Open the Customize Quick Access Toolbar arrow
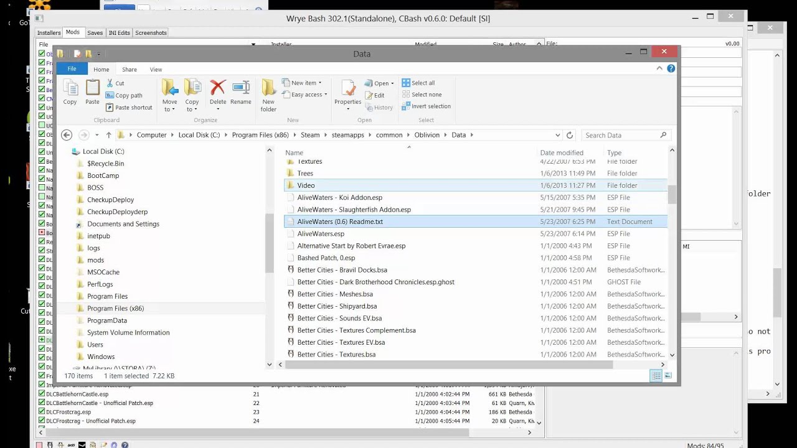 click(98, 54)
